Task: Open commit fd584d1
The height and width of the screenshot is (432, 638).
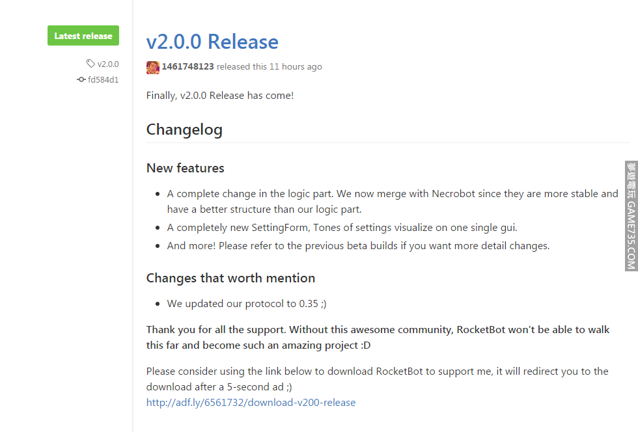Action: (x=103, y=79)
